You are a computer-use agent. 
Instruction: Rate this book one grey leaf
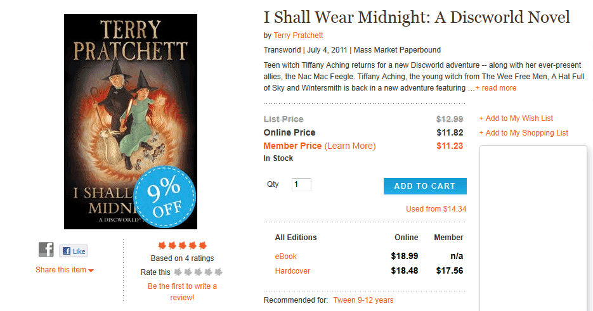tap(178, 272)
